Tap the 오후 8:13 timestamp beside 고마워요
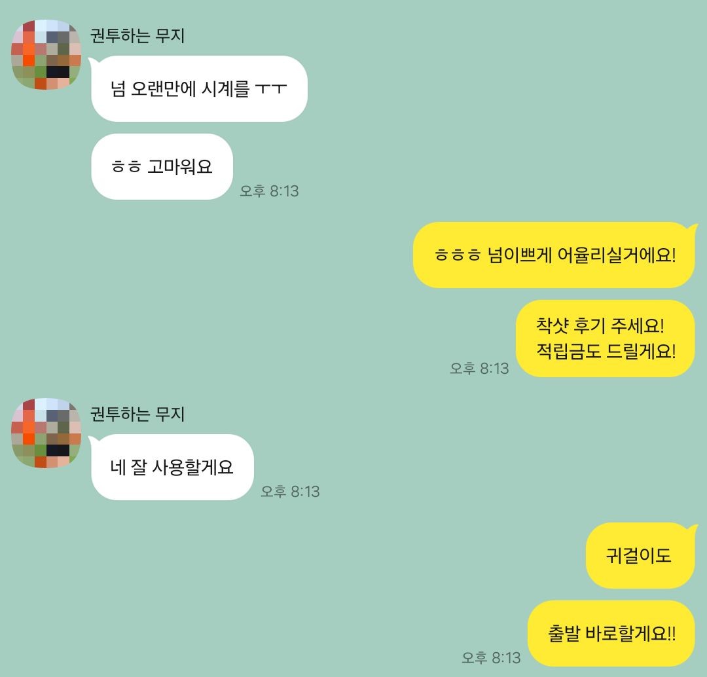 point(269,191)
